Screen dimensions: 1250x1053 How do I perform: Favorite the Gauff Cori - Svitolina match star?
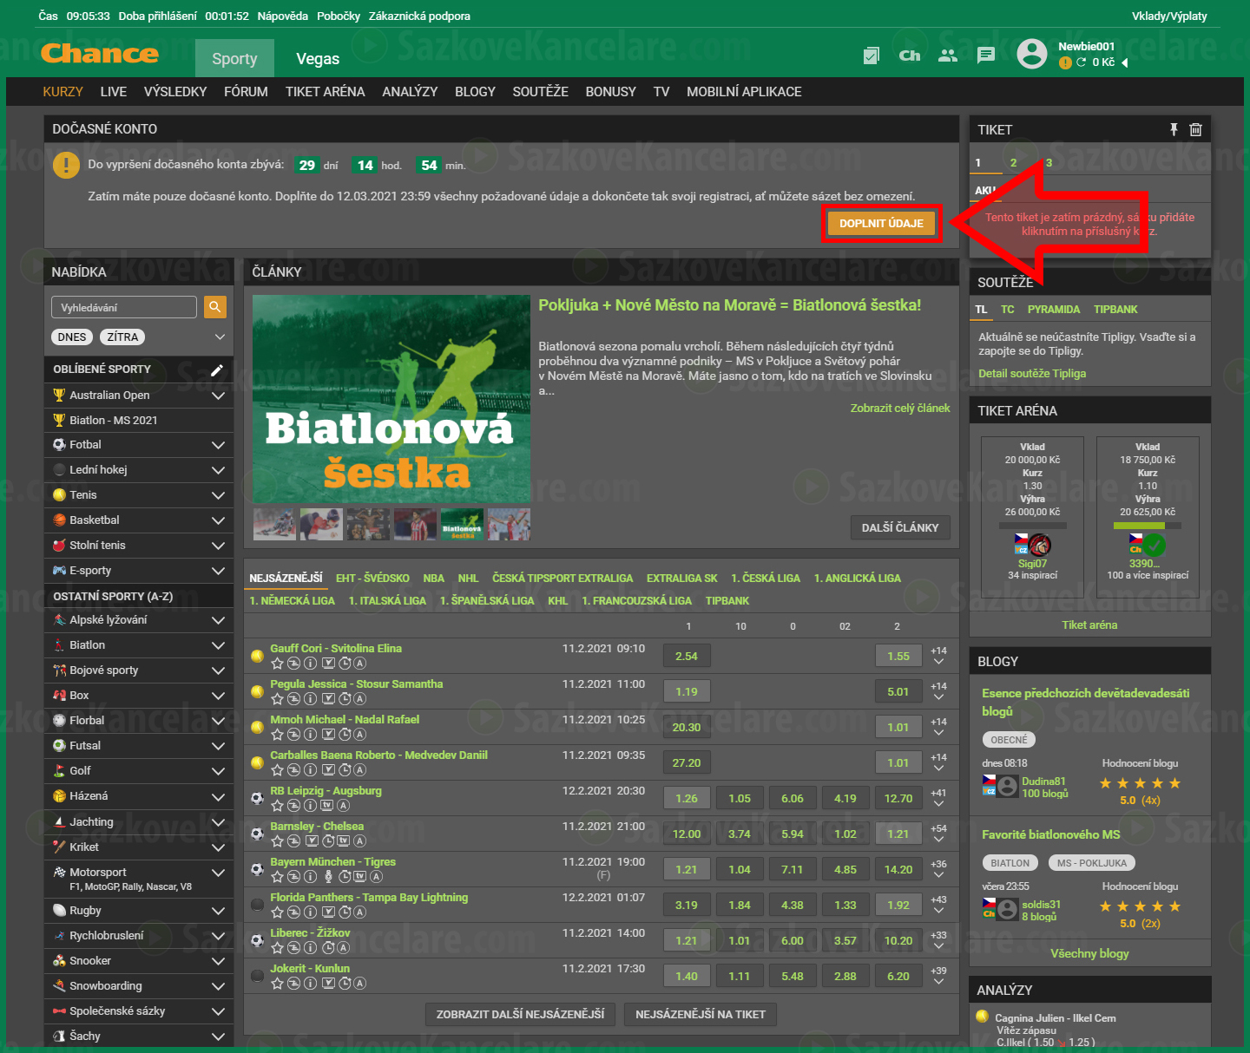pyautogui.click(x=277, y=664)
